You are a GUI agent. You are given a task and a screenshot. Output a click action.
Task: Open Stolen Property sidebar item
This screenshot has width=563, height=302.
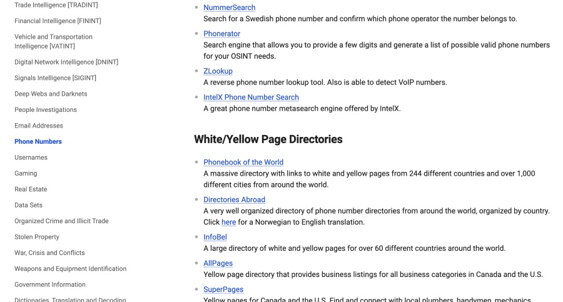click(x=37, y=237)
